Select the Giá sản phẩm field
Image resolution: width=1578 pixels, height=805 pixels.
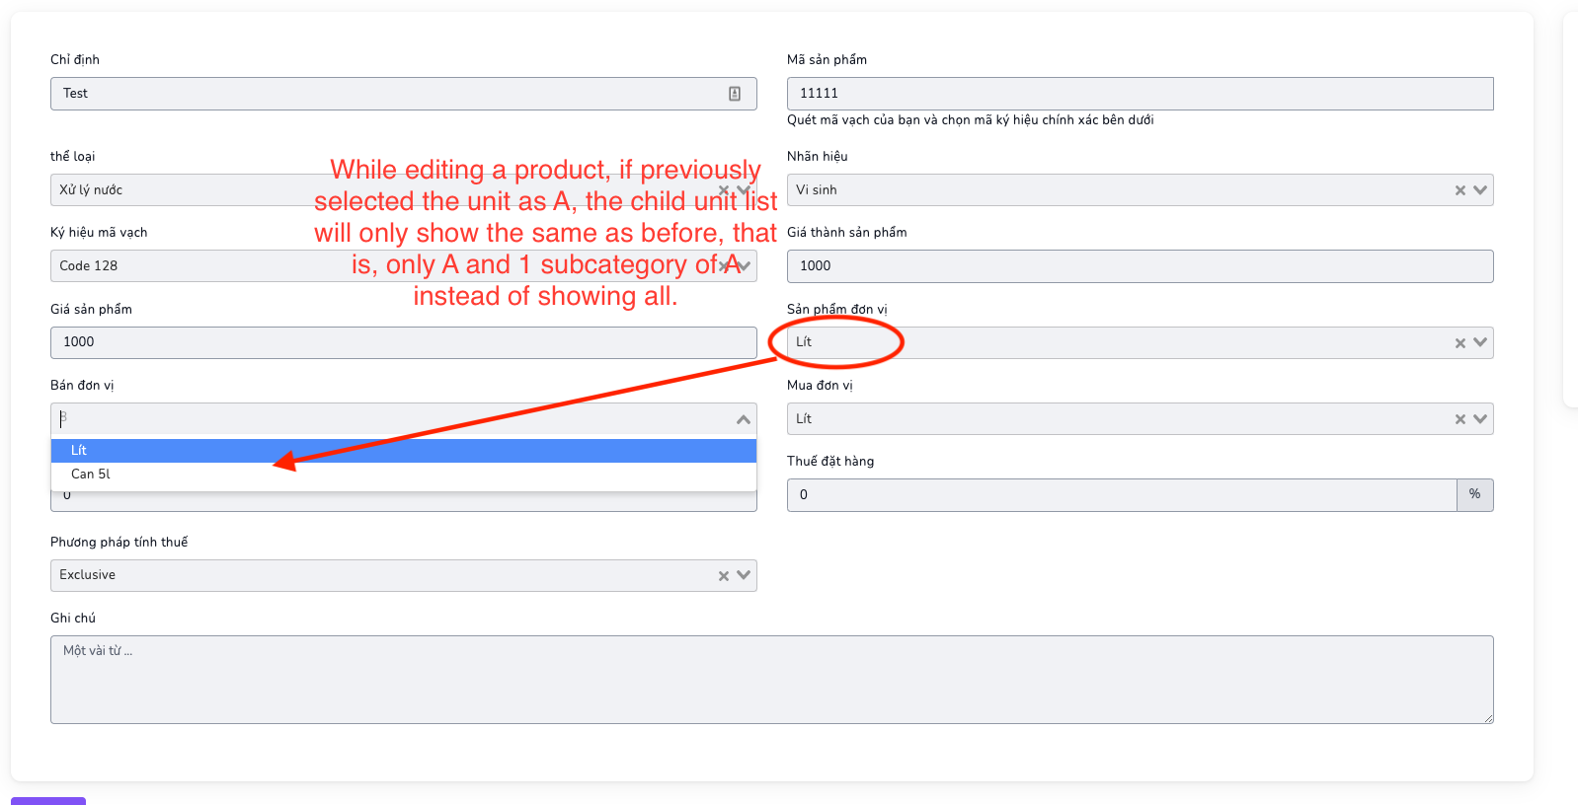pos(404,342)
